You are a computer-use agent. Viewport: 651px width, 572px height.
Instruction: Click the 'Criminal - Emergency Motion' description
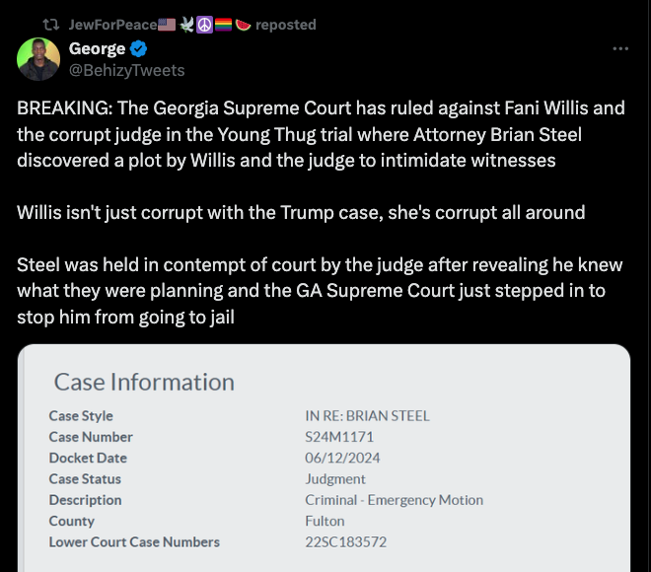[x=394, y=500]
